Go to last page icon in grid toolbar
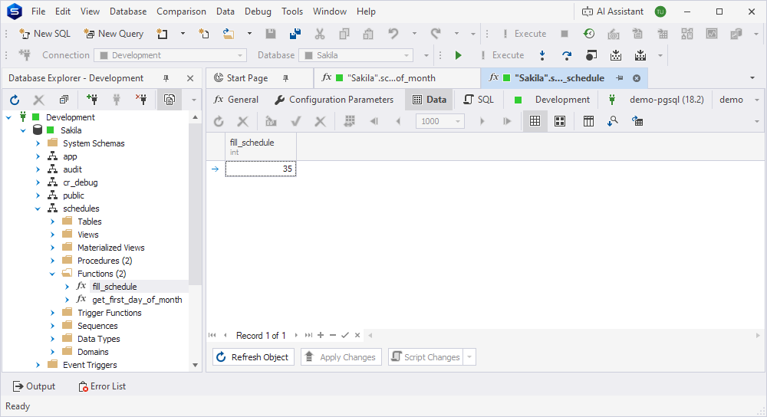 tap(507, 121)
